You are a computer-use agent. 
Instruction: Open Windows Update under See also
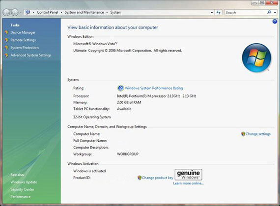(24, 182)
